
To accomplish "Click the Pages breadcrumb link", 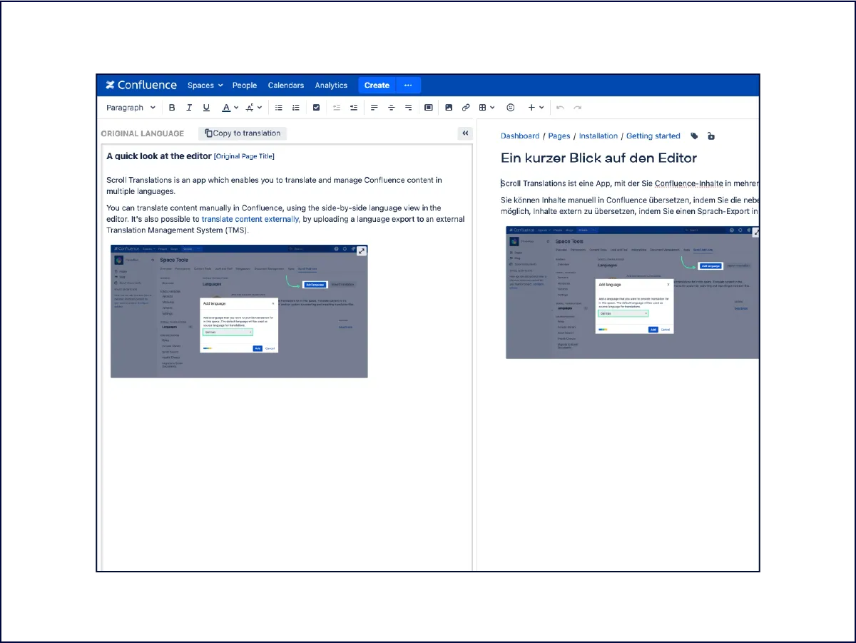I will point(559,136).
